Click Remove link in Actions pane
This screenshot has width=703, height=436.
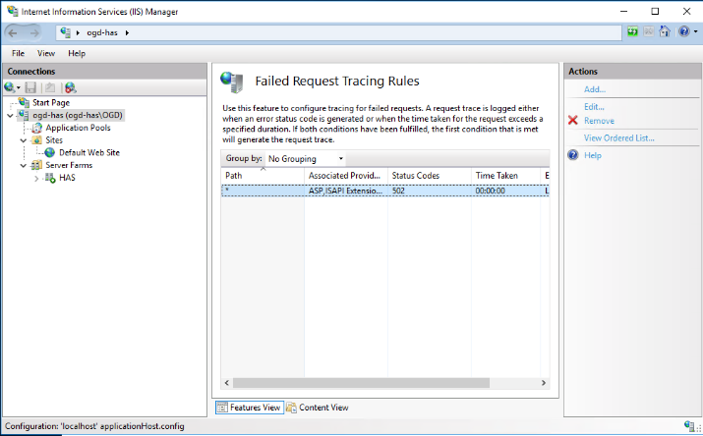click(599, 121)
